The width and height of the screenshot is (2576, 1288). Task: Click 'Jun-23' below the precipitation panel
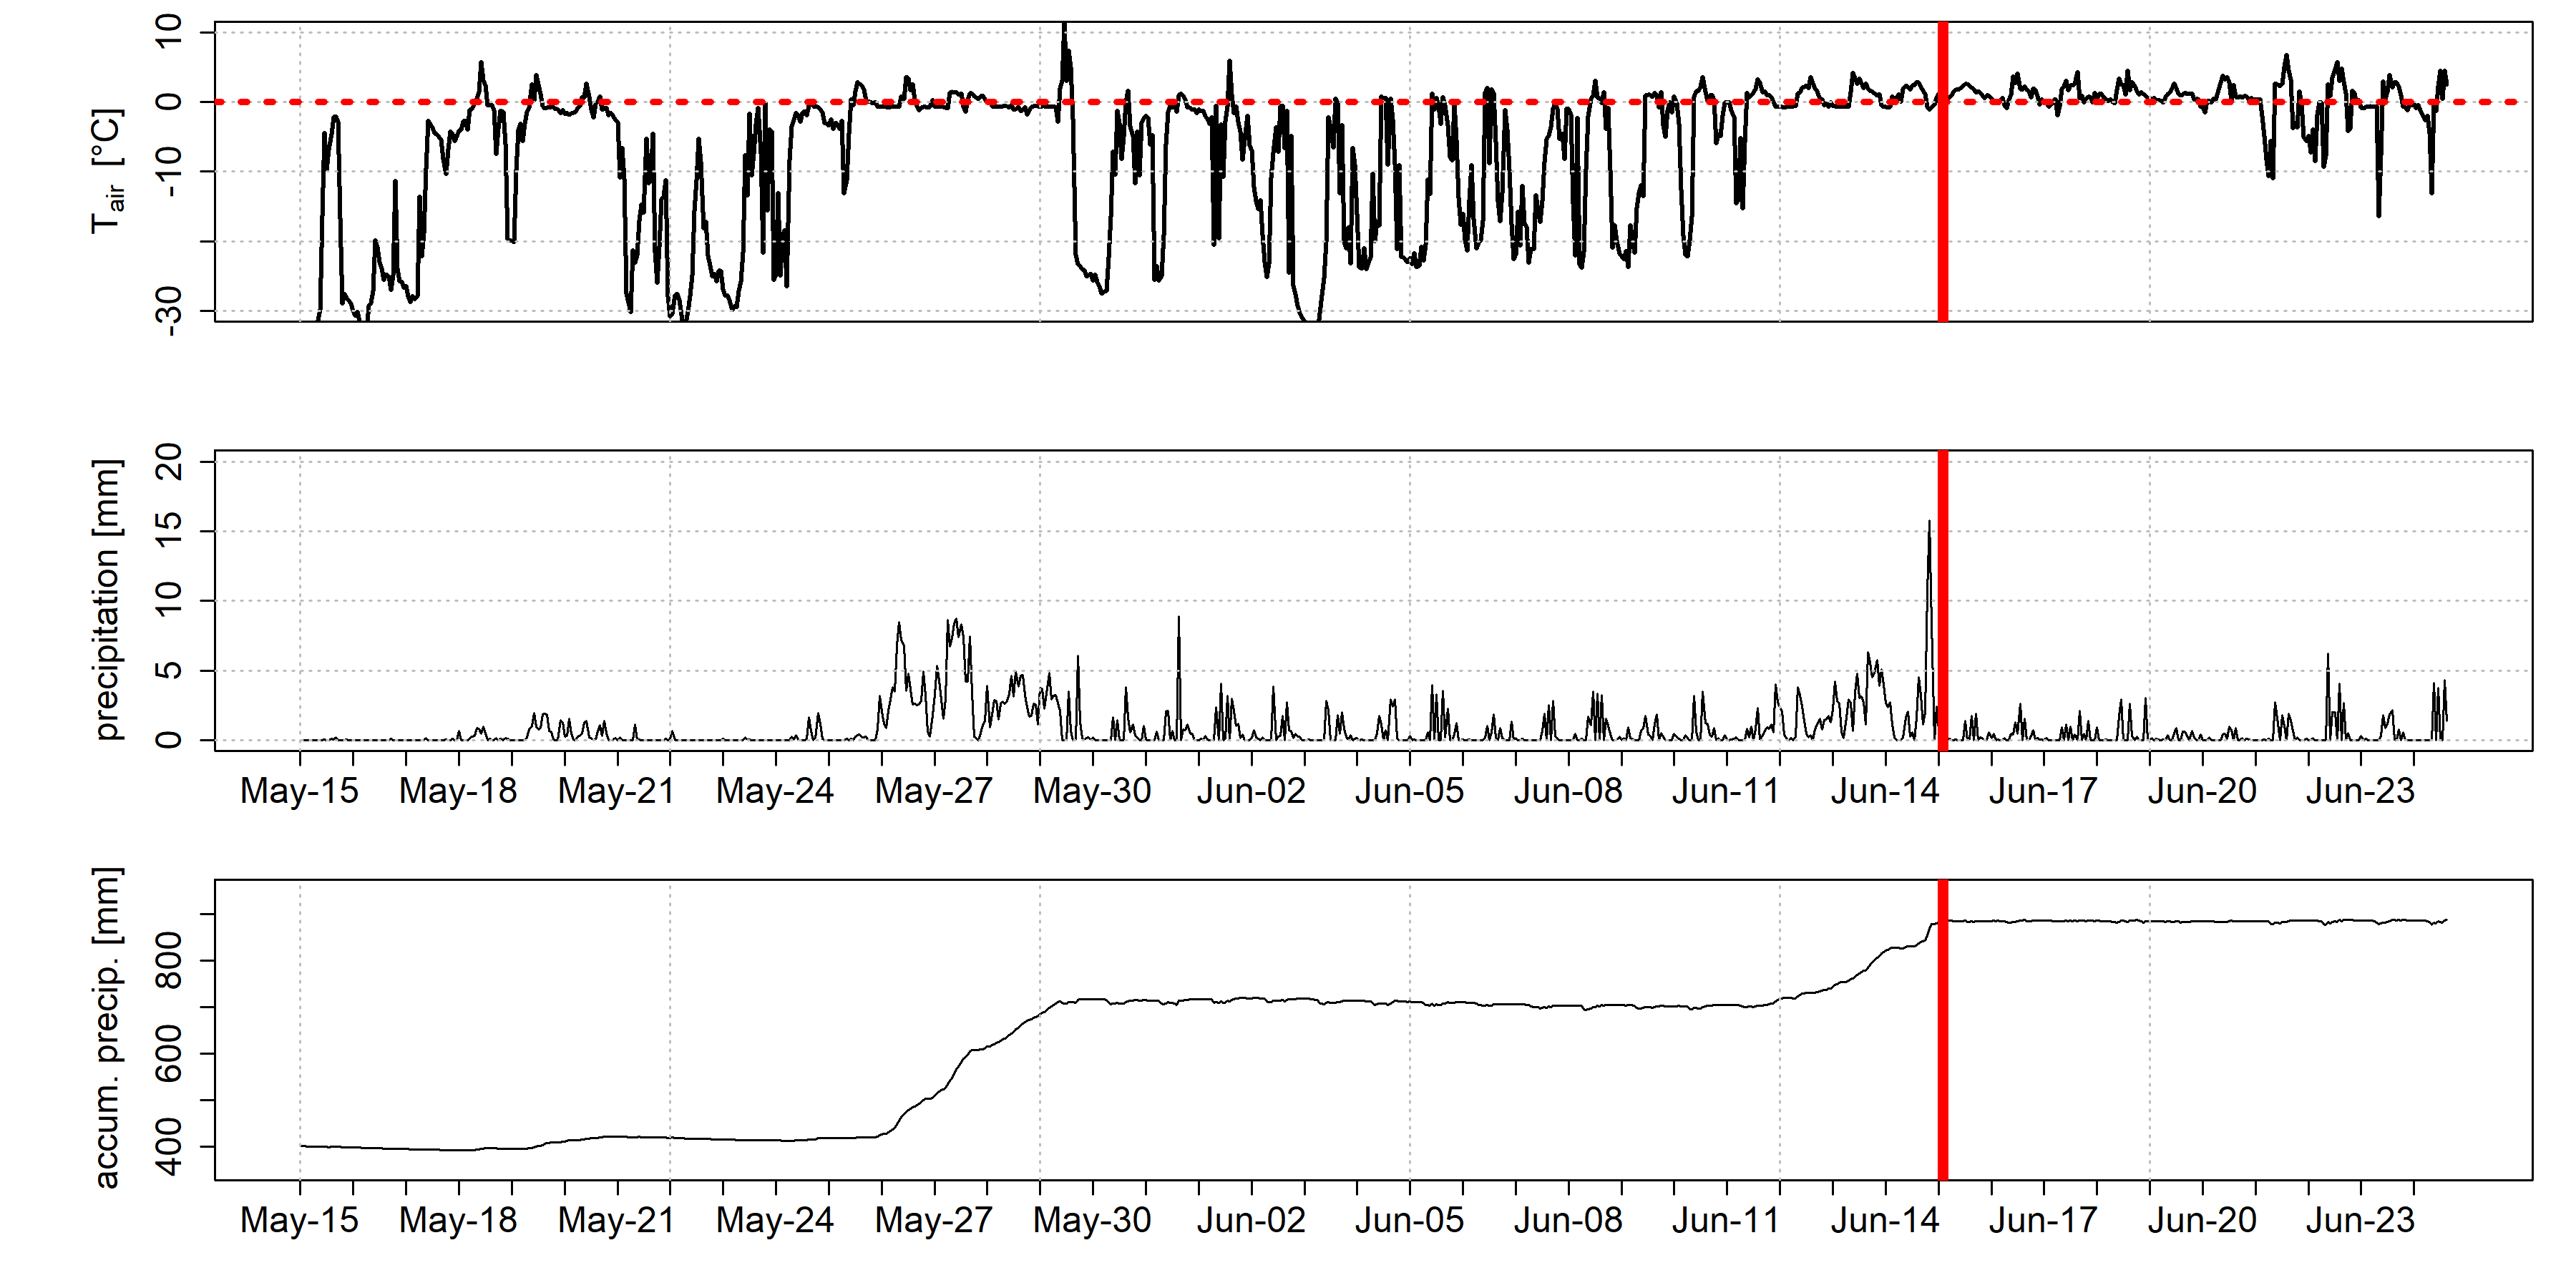2360,791
